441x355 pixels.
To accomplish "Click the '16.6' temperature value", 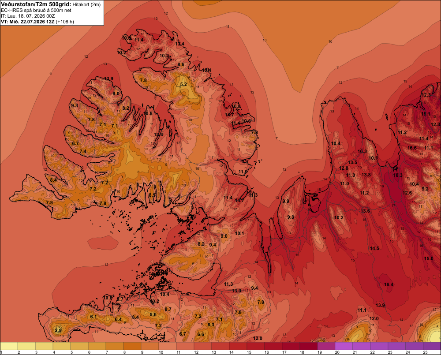I will (412, 148).
